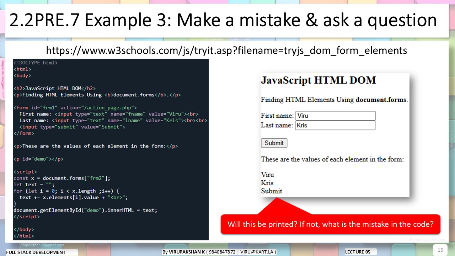Click the First name input field containing Viru

point(336,116)
